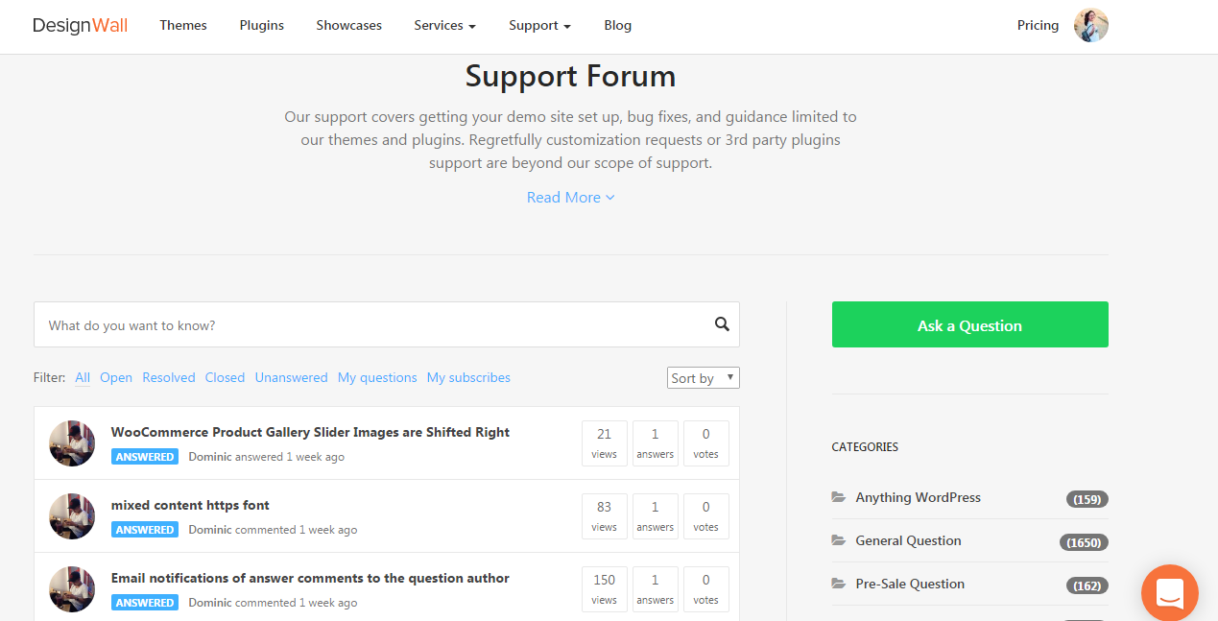Click the user profile avatar

point(1090,26)
